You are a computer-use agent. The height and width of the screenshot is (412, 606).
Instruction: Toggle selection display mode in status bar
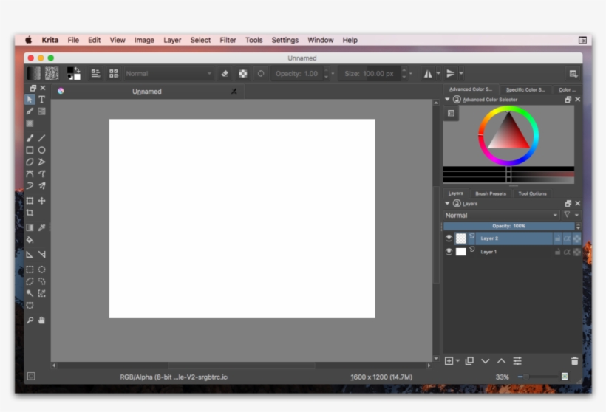click(31, 376)
